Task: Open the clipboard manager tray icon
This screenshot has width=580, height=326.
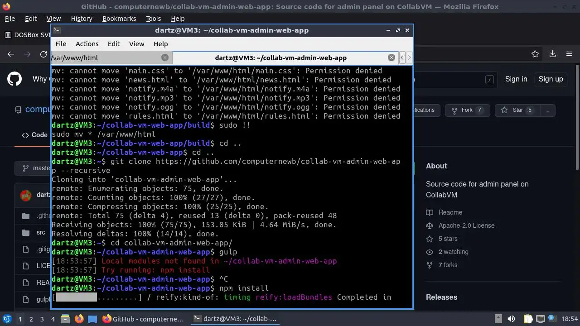Action: tap(528, 319)
